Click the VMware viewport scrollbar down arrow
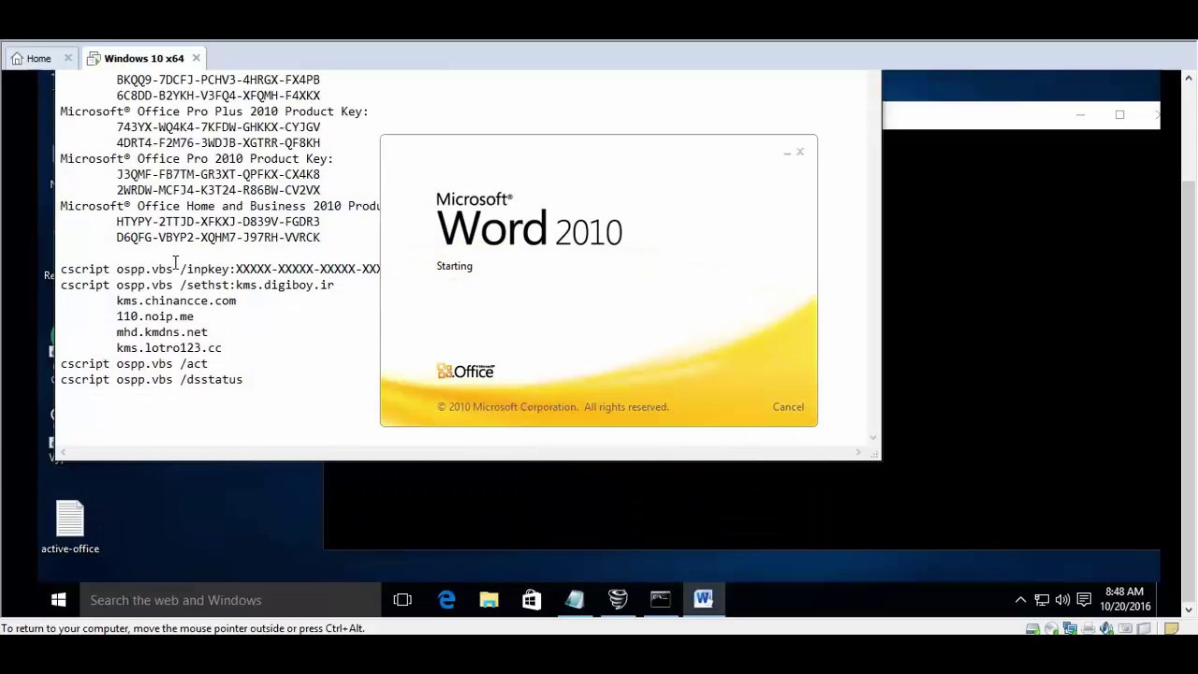The image size is (1198, 674). [1189, 609]
